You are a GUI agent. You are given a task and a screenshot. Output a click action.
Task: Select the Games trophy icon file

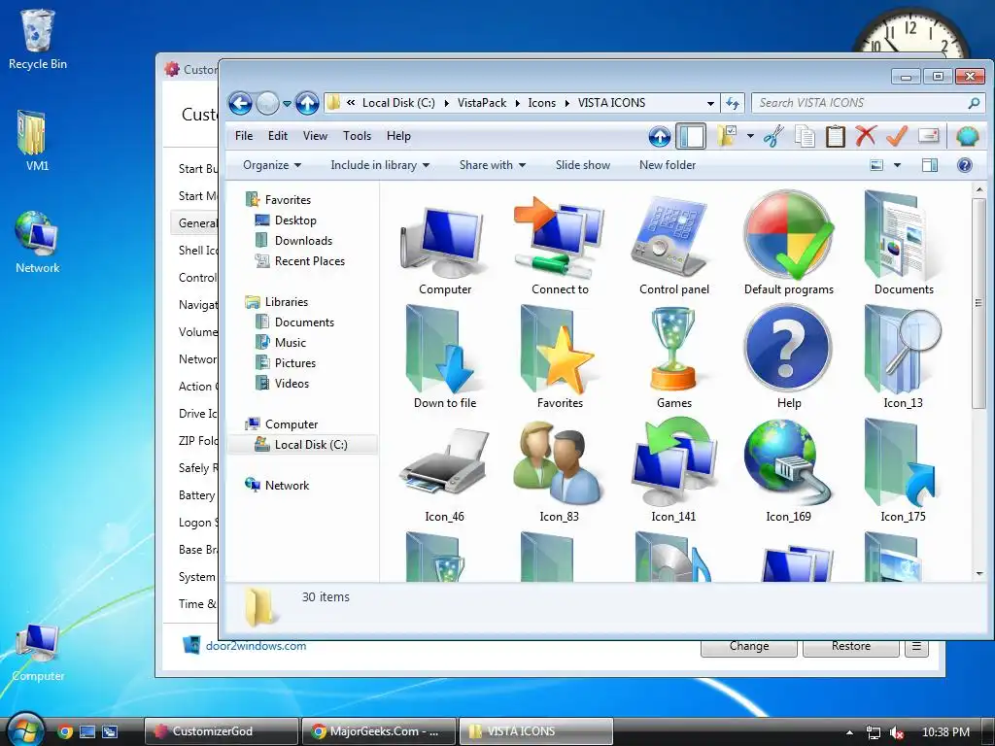(x=674, y=357)
